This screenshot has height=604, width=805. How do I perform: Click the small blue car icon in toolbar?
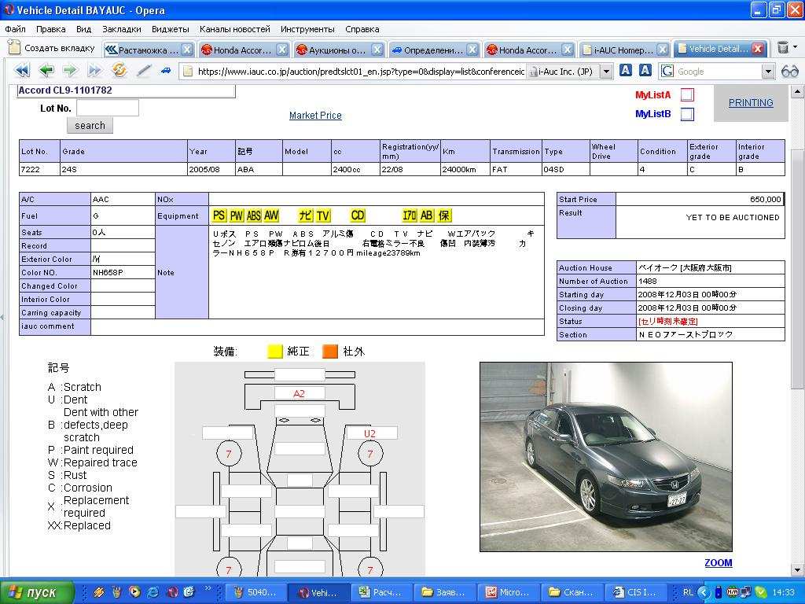[165, 70]
